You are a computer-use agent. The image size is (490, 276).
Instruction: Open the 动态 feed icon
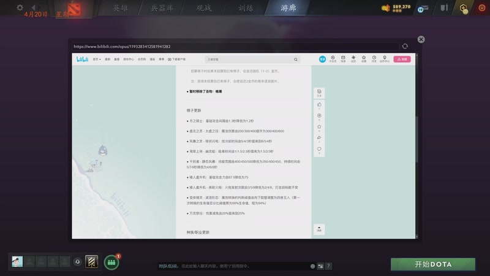(353, 59)
